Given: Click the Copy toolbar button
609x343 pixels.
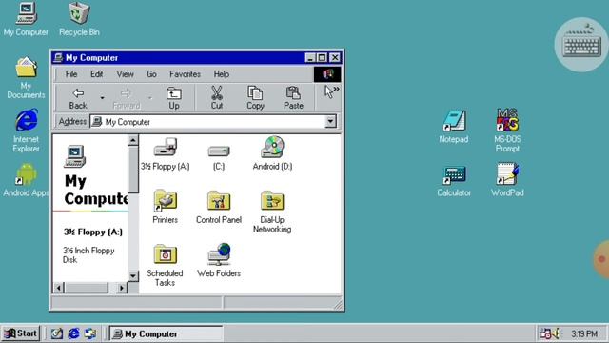Looking at the screenshot, I should click(255, 98).
